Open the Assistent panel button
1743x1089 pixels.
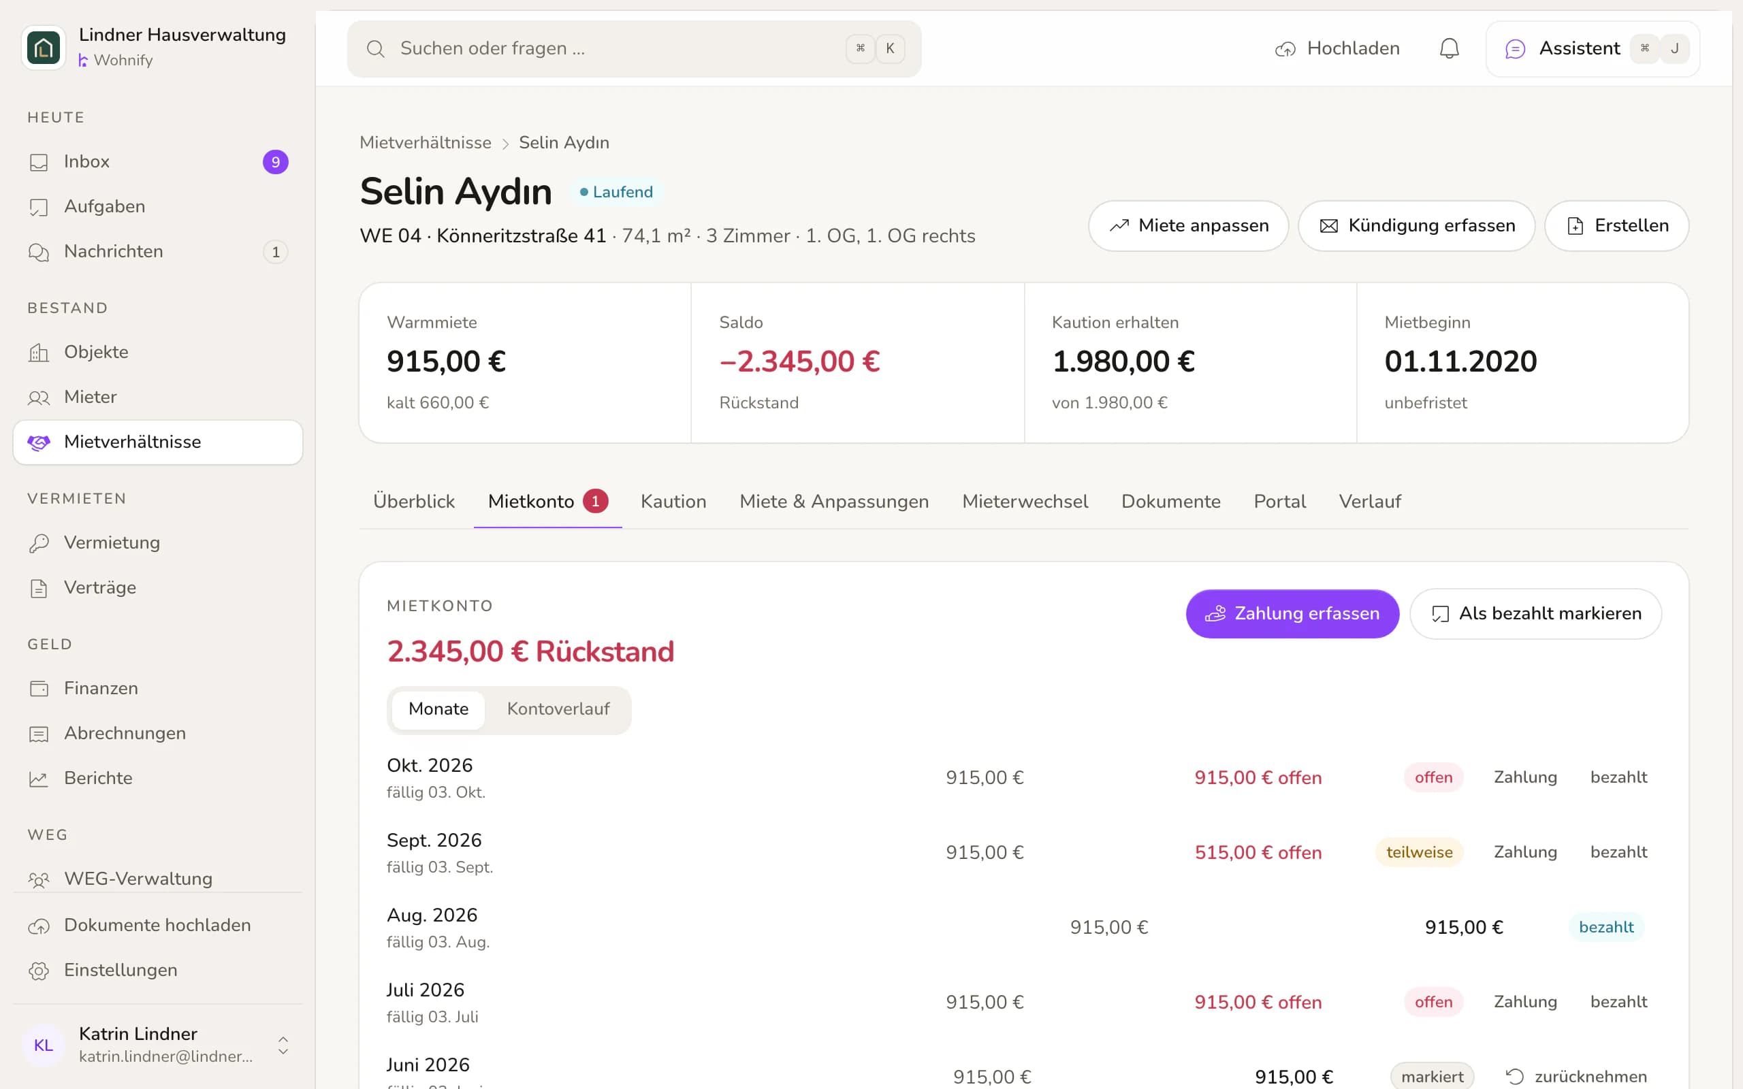click(x=1593, y=48)
